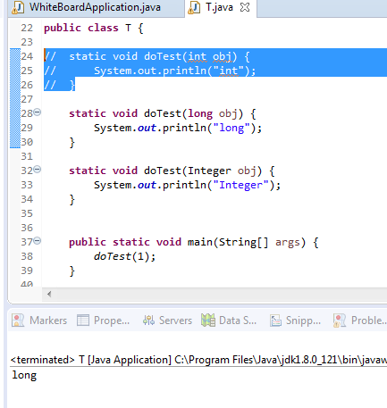387x408 pixels.
Task: Collapse the doTest(long obj) method at line 28
Action: click(x=38, y=112)
